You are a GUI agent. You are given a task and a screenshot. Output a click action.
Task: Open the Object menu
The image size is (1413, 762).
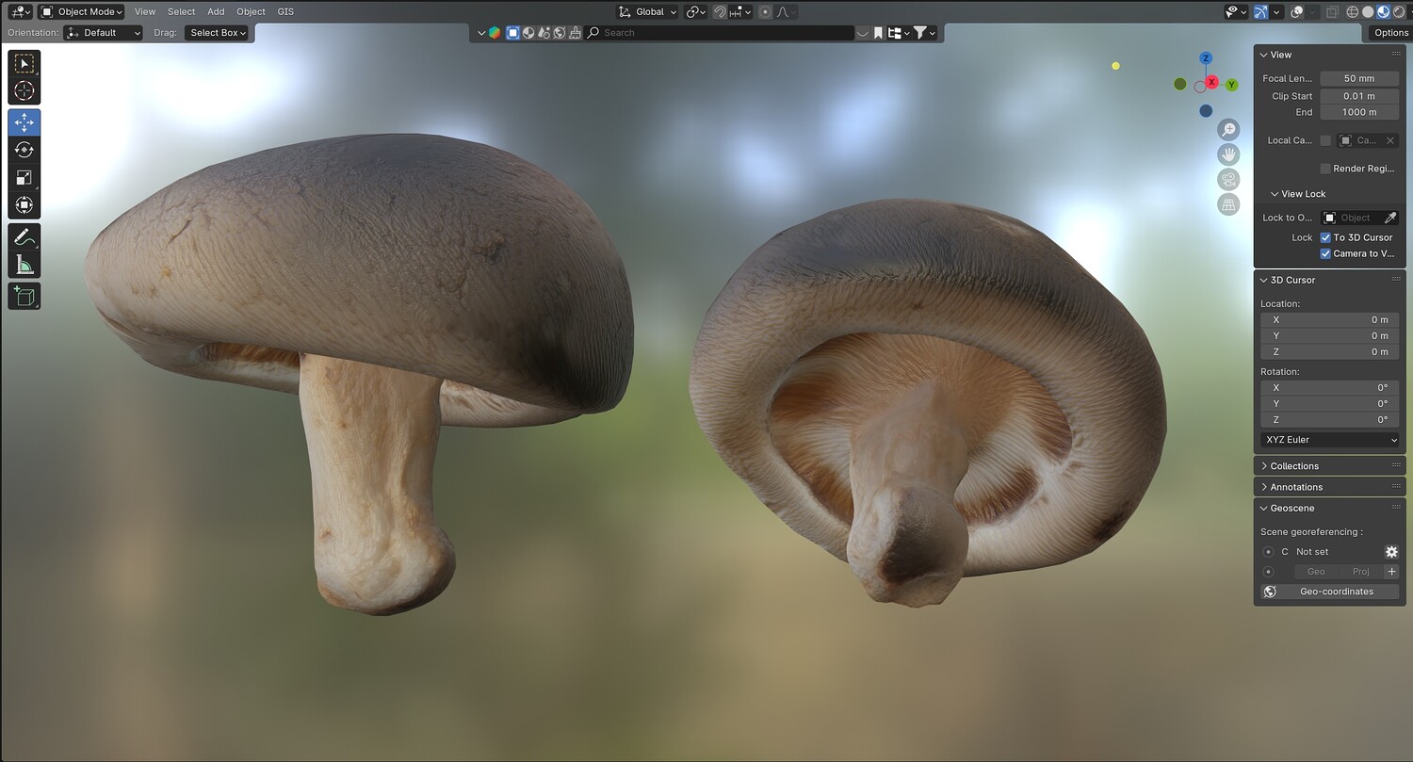[x=251, y=12]
